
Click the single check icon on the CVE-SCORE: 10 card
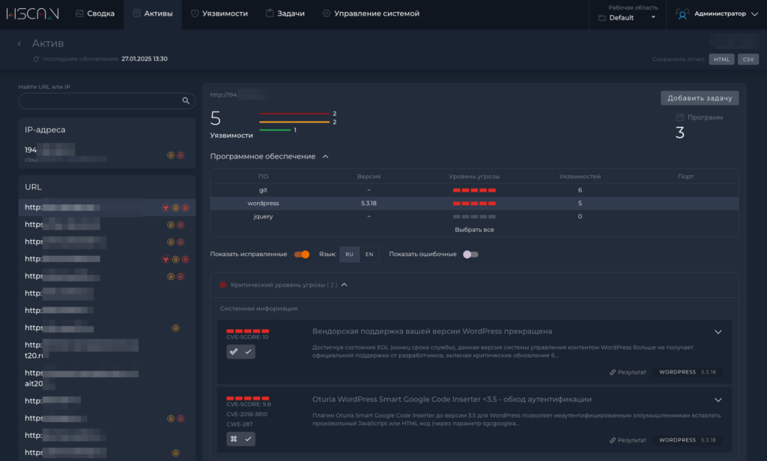(x=248, y=352)
